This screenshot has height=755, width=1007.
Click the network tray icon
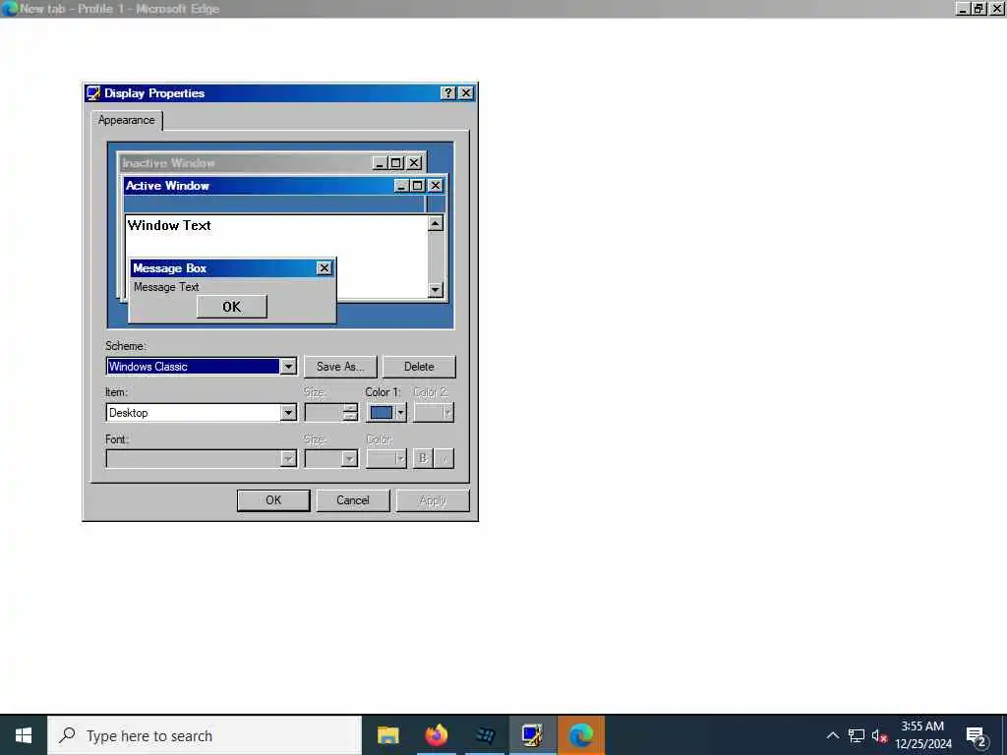[857, 735]
